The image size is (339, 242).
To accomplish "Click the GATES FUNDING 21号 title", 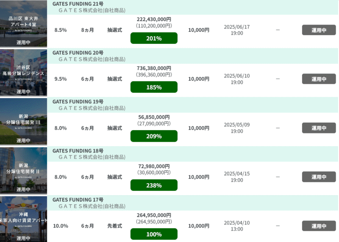I will [x=78, y=4].
